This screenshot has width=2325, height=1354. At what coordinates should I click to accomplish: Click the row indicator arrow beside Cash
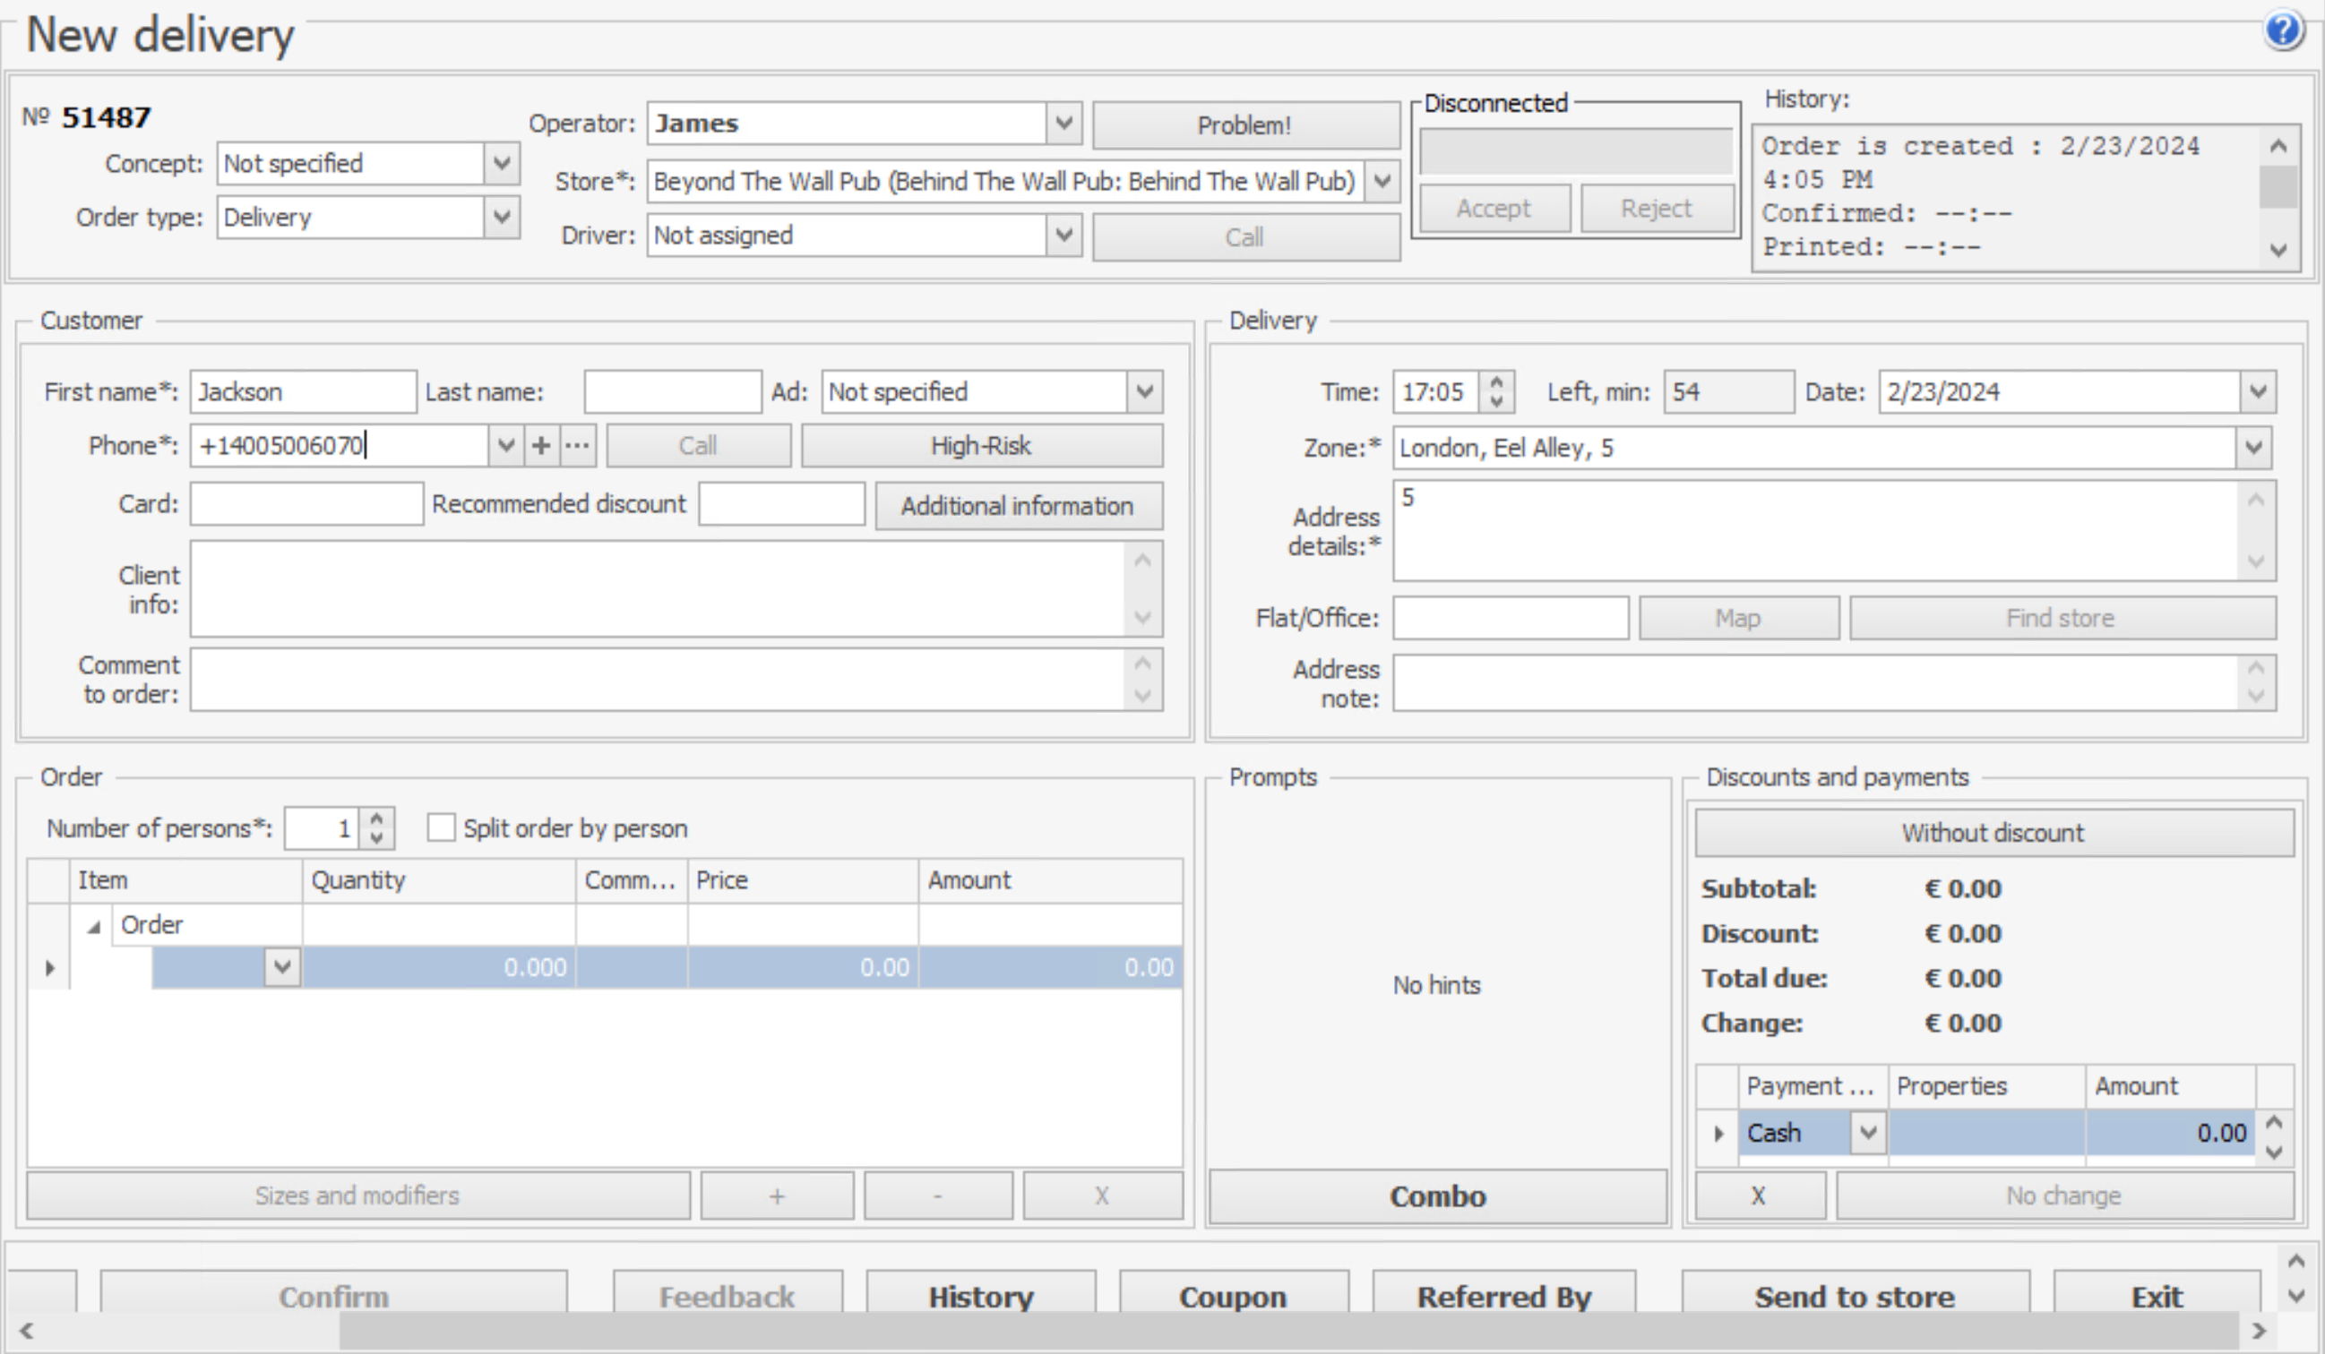tap(1718, 1134)
